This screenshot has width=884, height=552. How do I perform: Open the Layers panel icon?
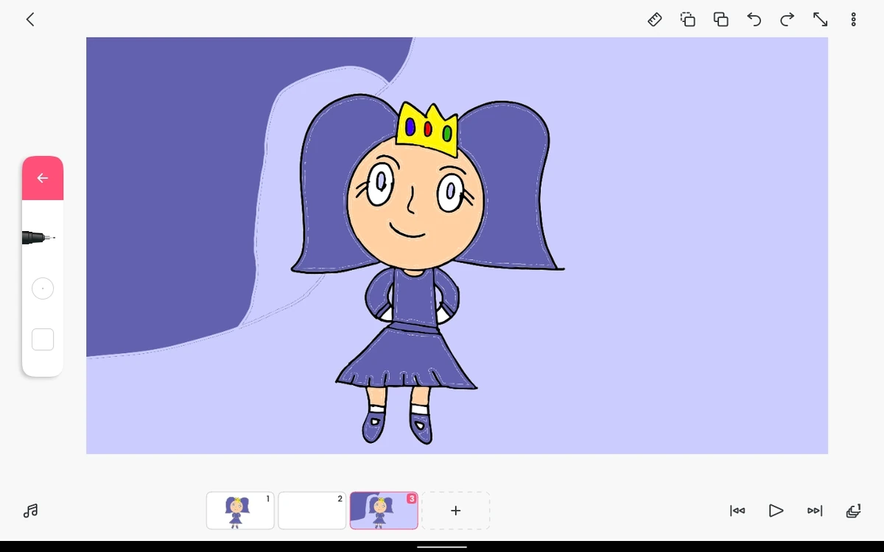click(x=720, y=19)
